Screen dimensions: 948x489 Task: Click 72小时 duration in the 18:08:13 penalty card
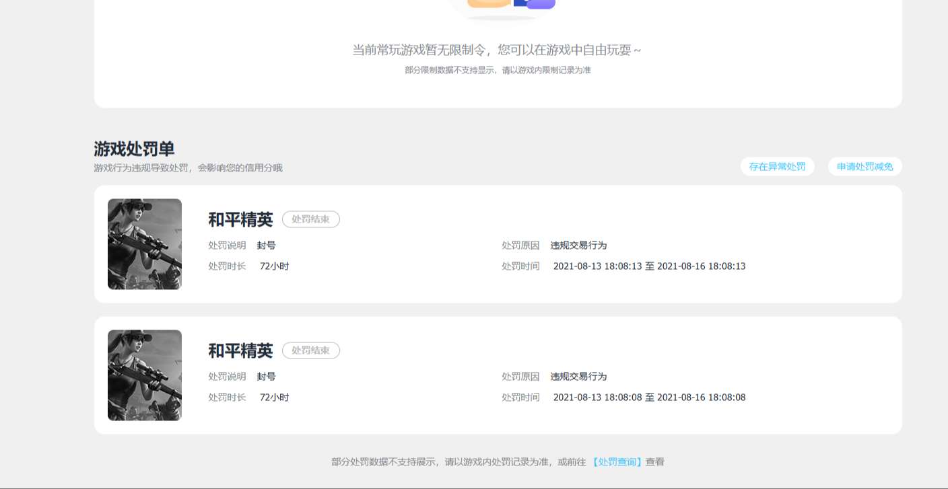point(274,266)
